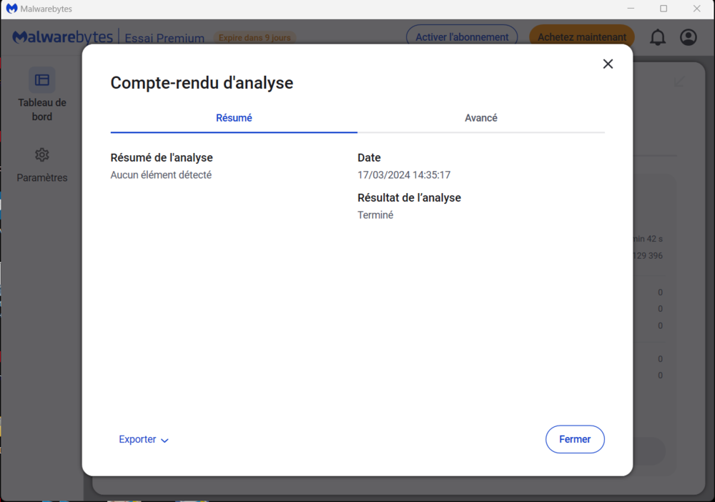
Task: Open the notifications bell
Action: pyautogui.click(x=657, y=37)
